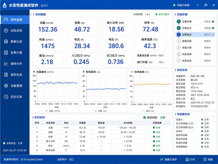Click the 设备已连接 green status dot

(x=174, y=5)
